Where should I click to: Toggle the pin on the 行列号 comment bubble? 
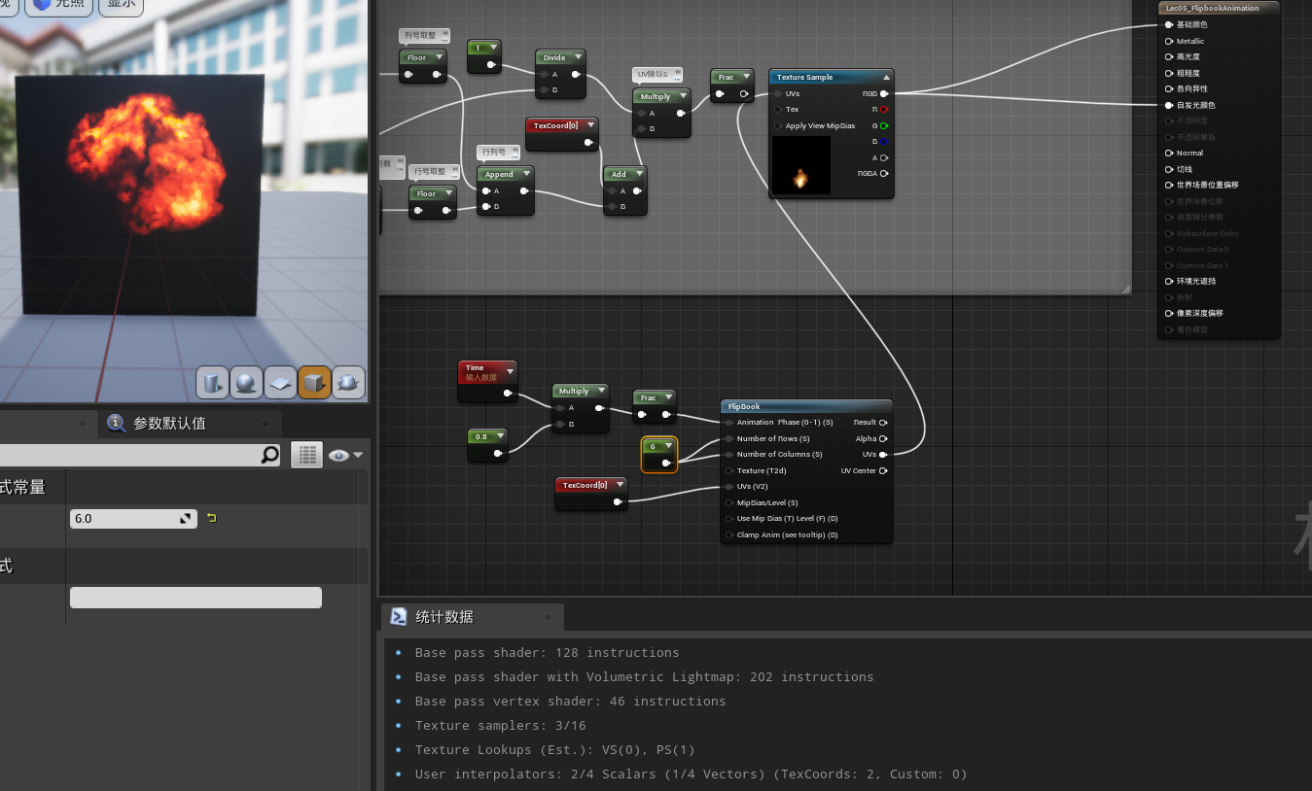coord(514,151)
